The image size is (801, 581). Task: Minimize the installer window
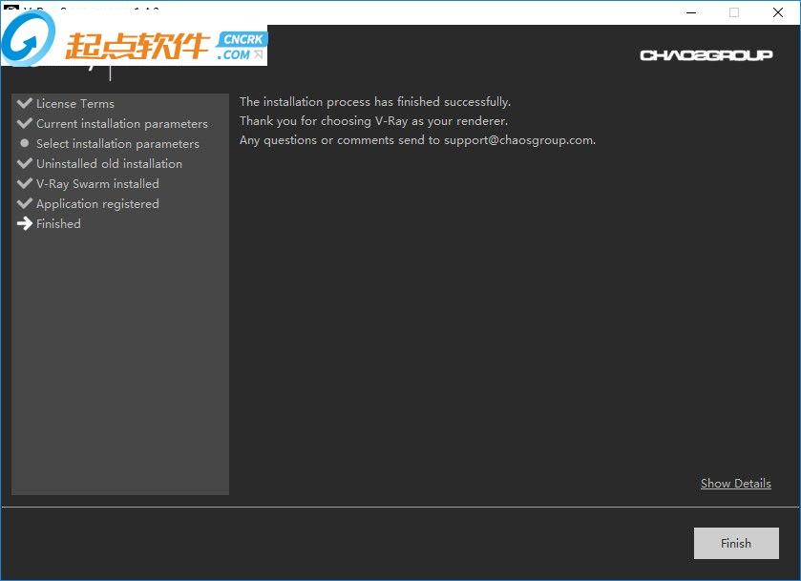click(x=691, y=12)
